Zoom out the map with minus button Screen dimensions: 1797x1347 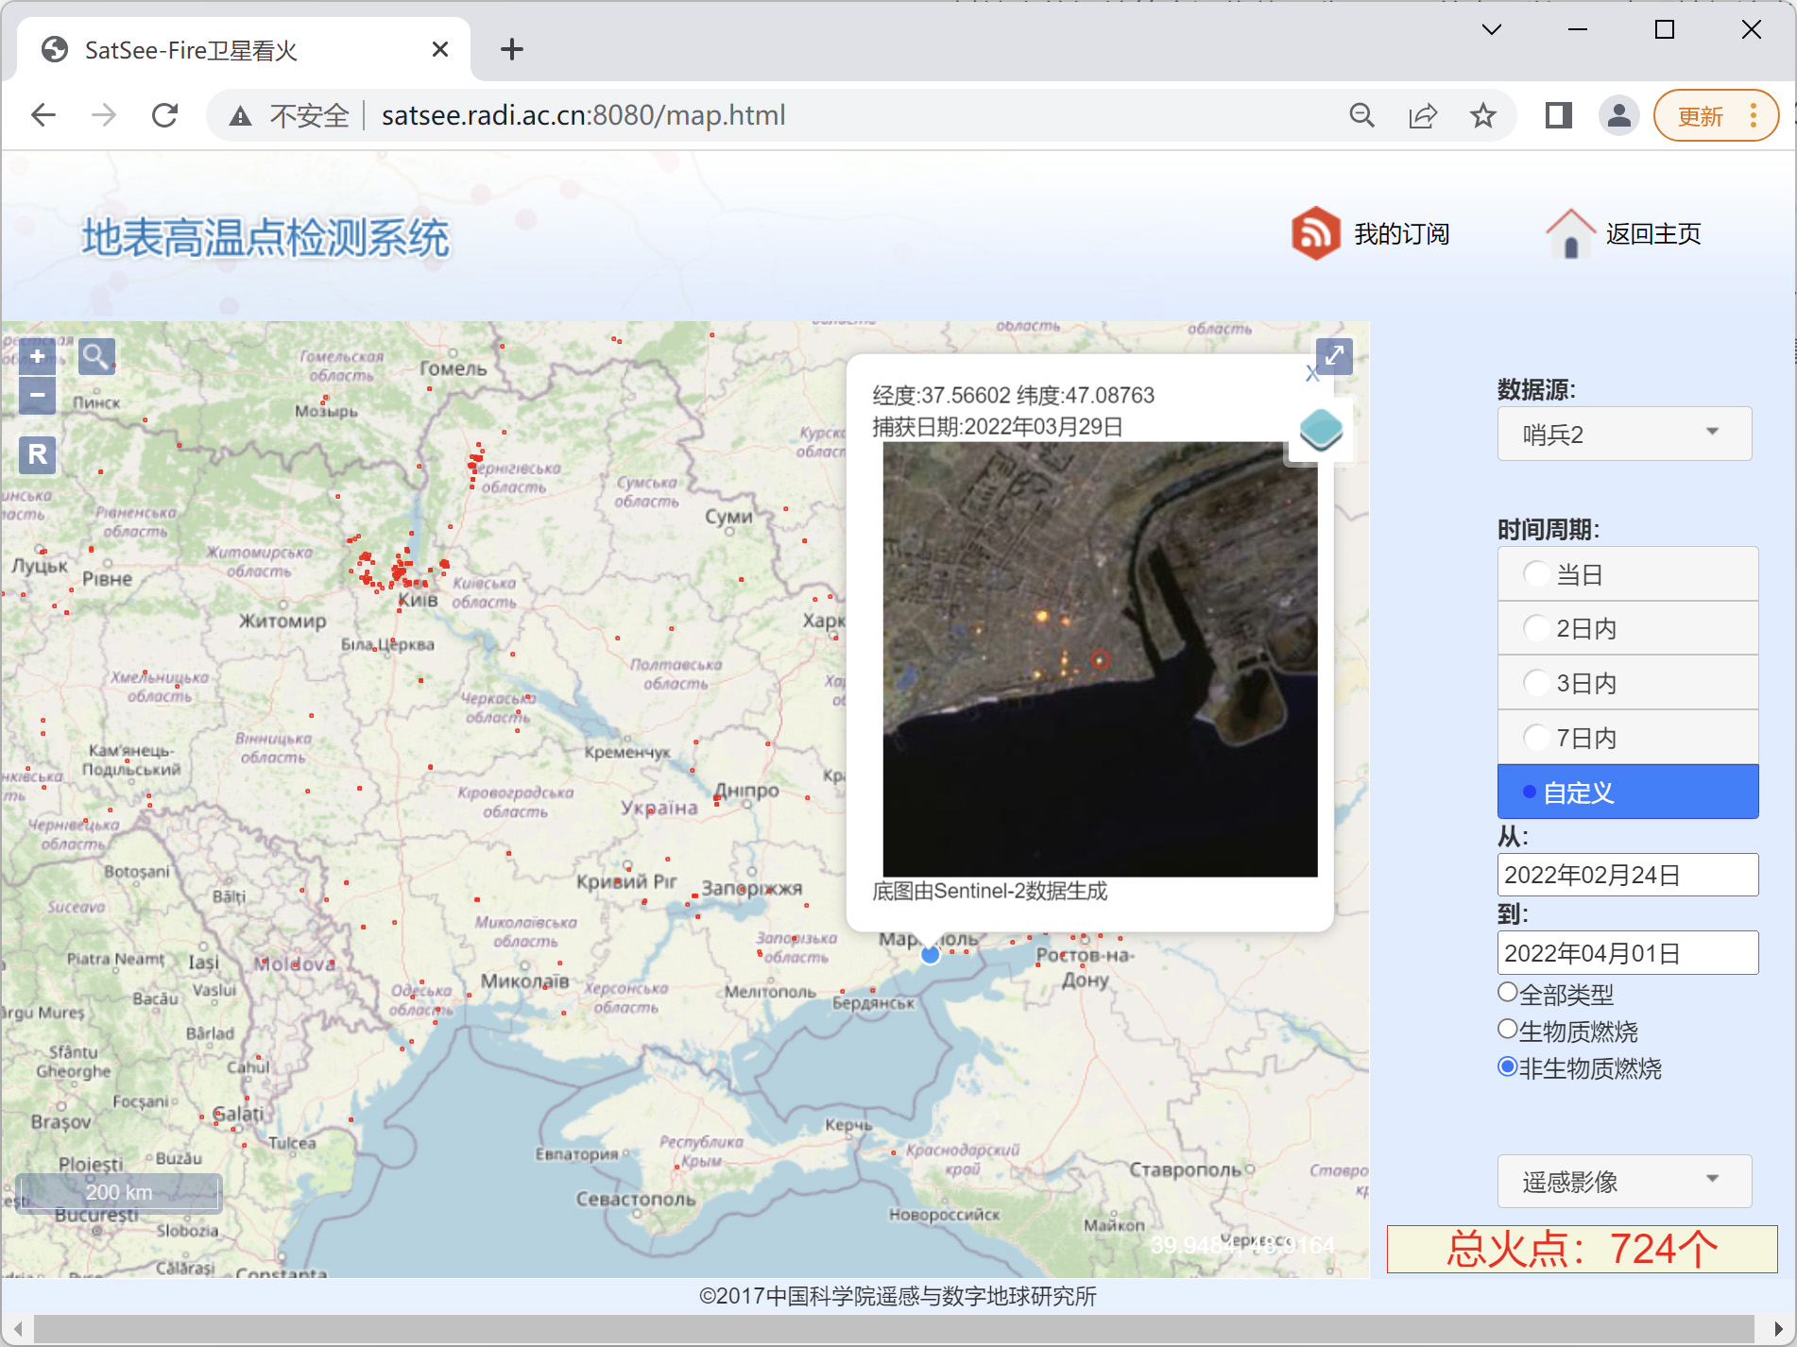pos(37,395)
